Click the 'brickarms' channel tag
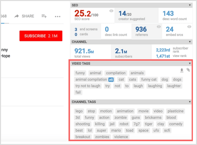197x145 pixels. point(153,117)
